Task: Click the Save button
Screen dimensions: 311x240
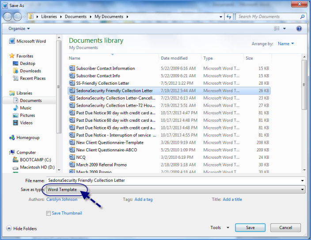Action: pos(250,228)
